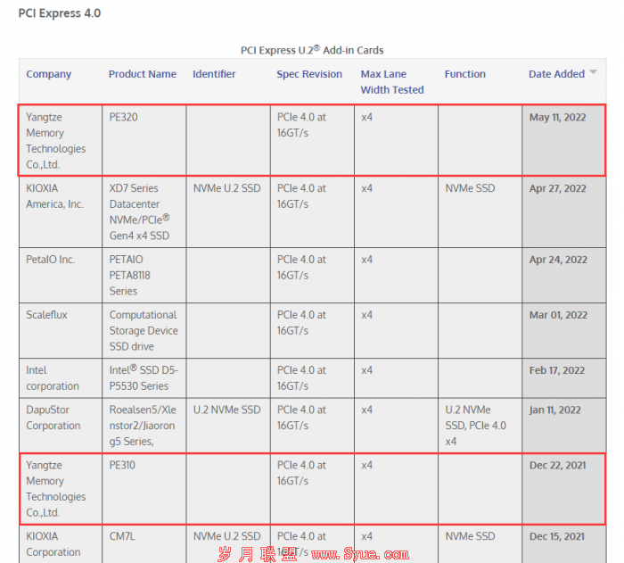Select the DapuStor Corporation company cell
The image size is (624, 563).
tap(61, 425)
